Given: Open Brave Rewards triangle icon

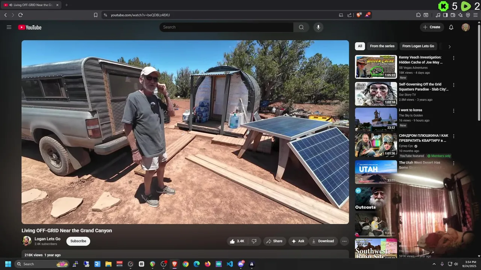Looking at the screenshot, I should (x=368, y=15).
